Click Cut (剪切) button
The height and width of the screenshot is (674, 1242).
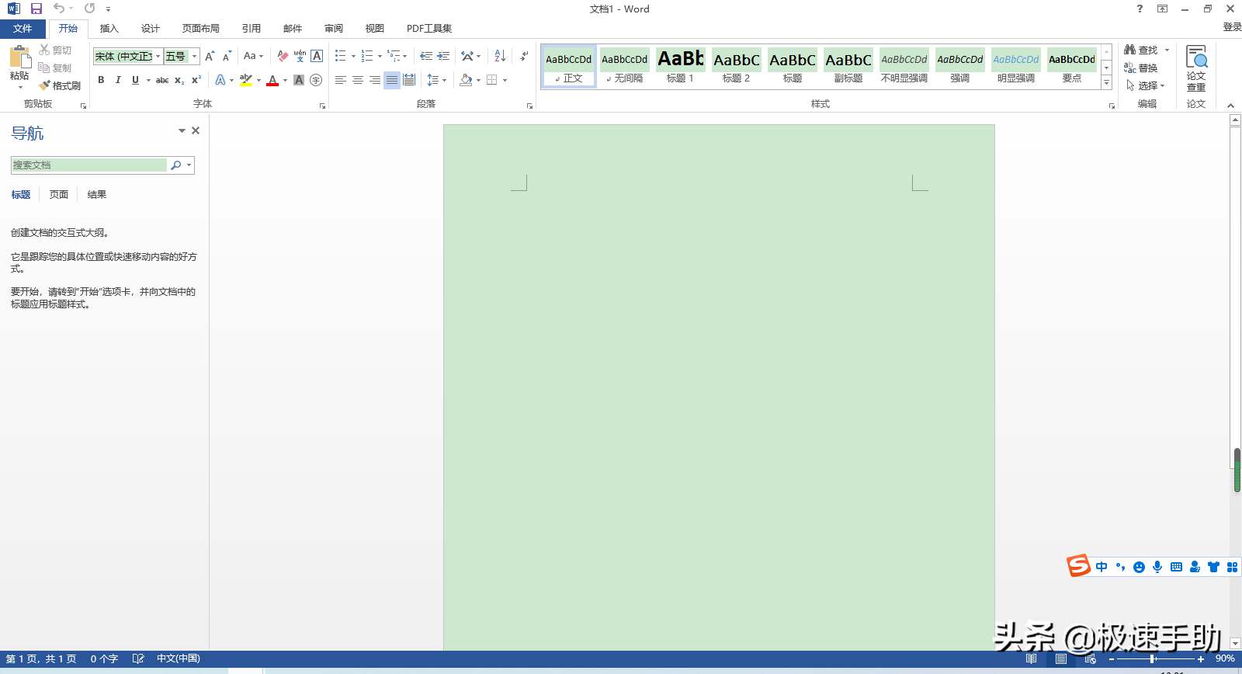(x=55, y=50)
